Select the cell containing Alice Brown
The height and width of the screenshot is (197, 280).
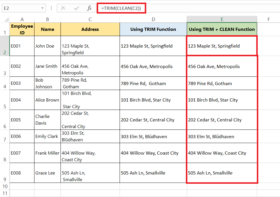click(47, 100)
